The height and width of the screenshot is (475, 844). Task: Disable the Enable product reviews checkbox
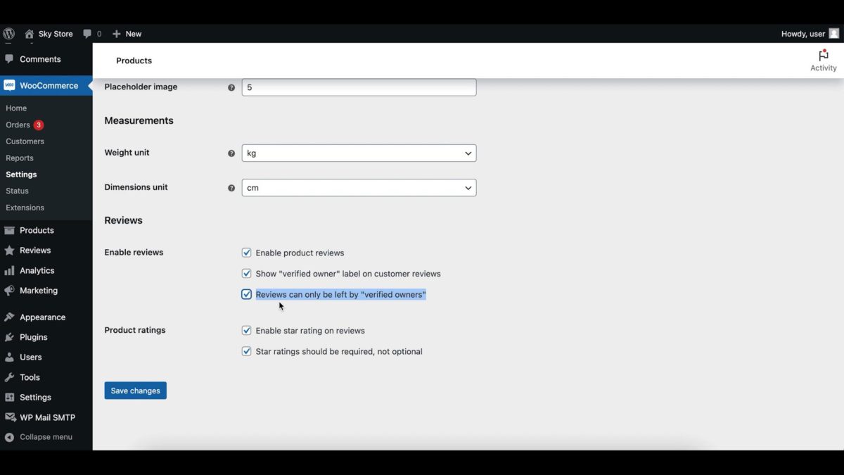(246, 252)
